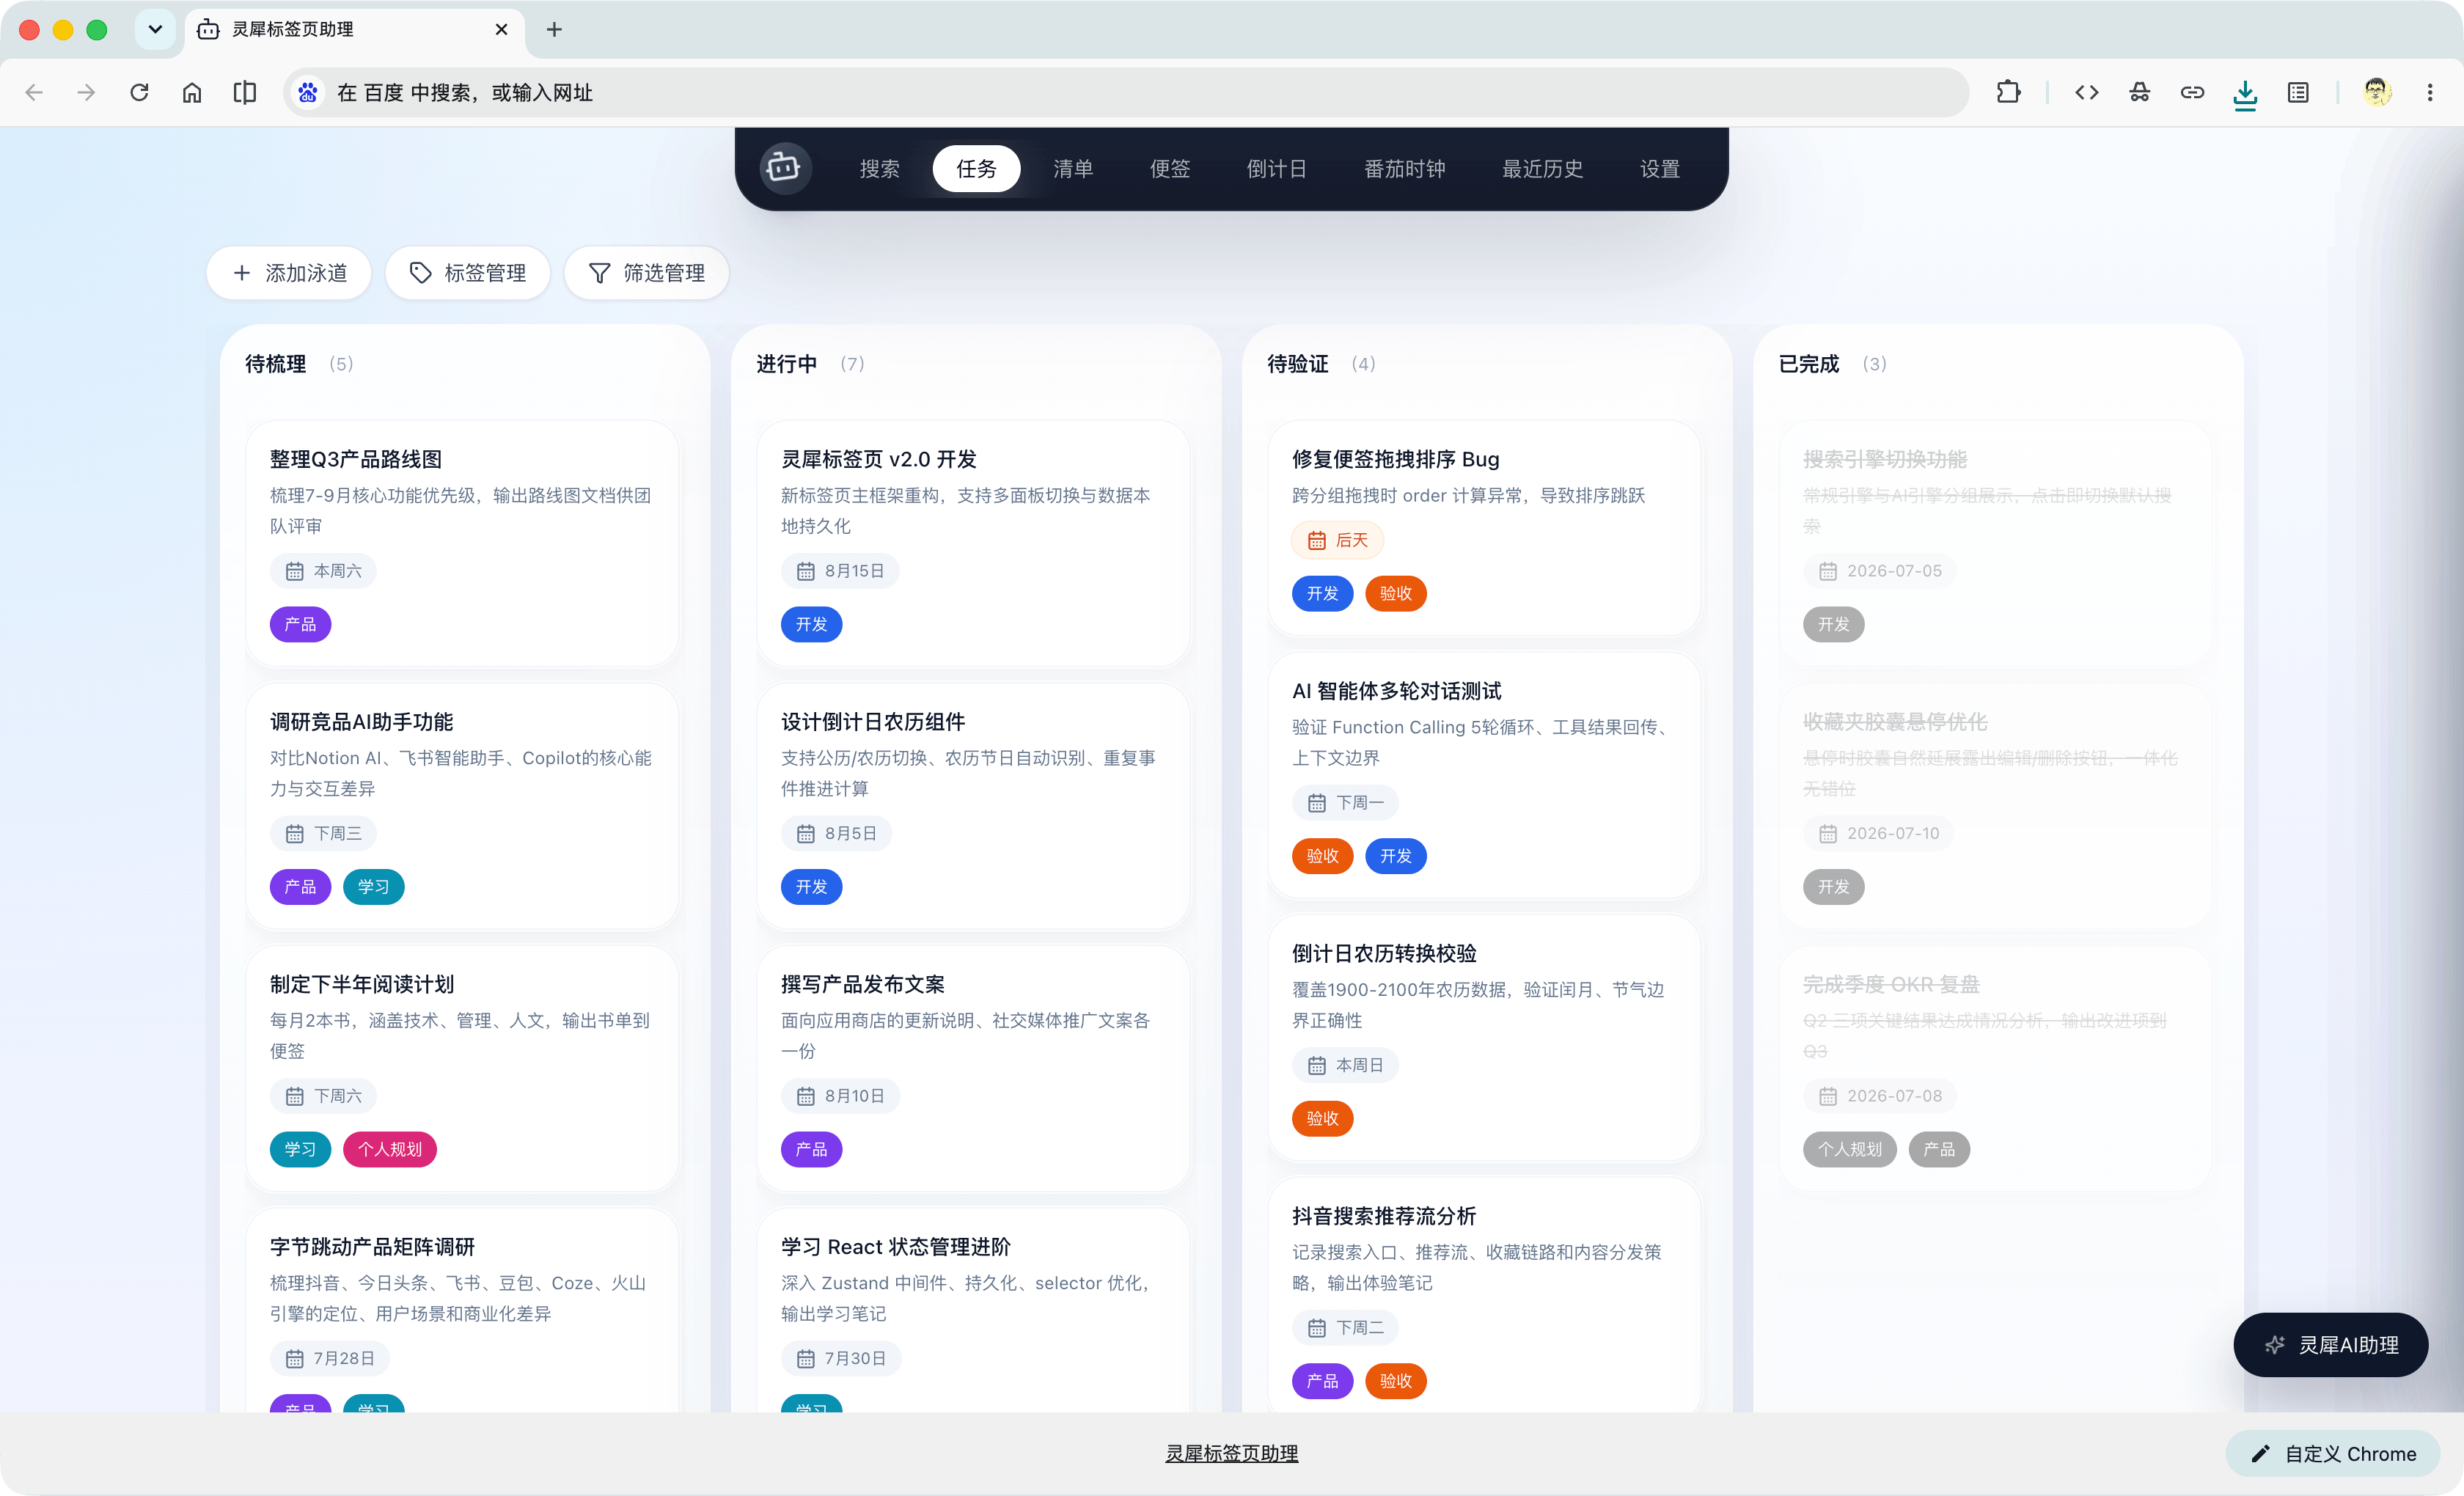This screenshot has width=2464, height=1496.
Task: Click the incognito spy extension icon
Action: pyautogui.click(x=2140, y=93)
